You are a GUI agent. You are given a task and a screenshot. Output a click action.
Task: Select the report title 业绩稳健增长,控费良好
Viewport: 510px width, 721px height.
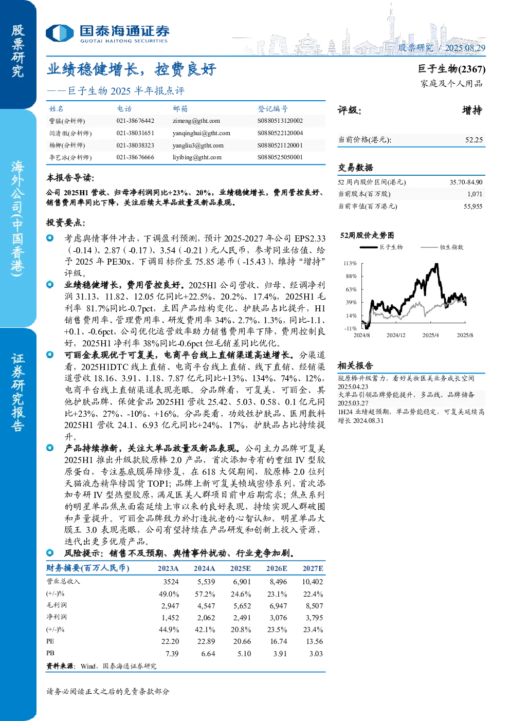point(132,69)
